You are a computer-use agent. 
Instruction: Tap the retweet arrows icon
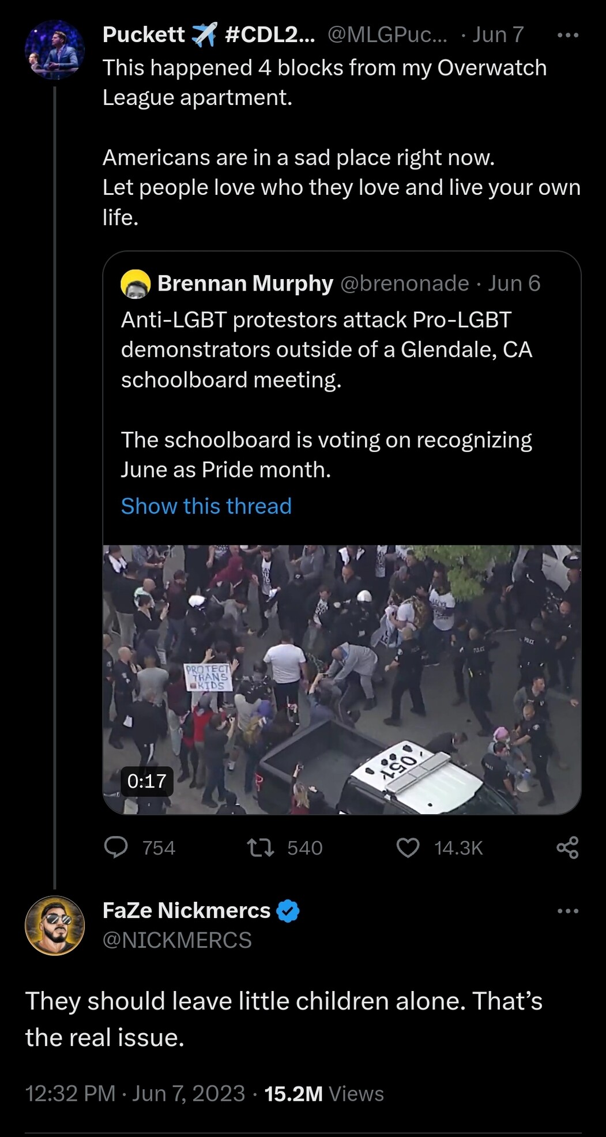click(260, 847)
